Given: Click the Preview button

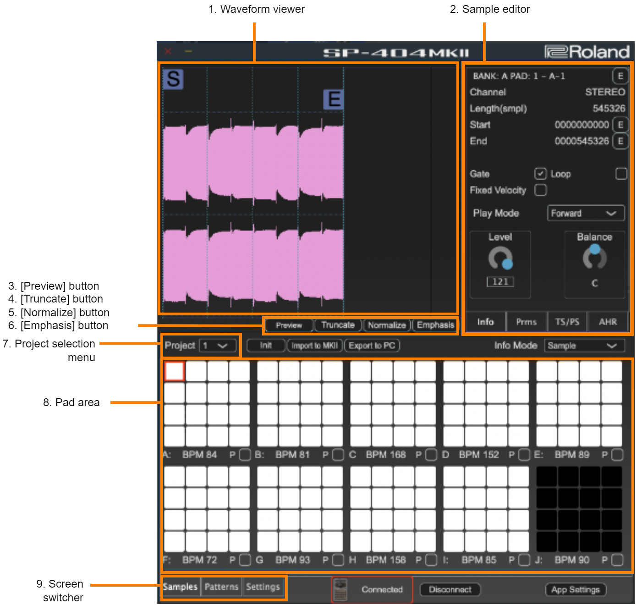Looking at the screenshot, I should tap(289, 325).
